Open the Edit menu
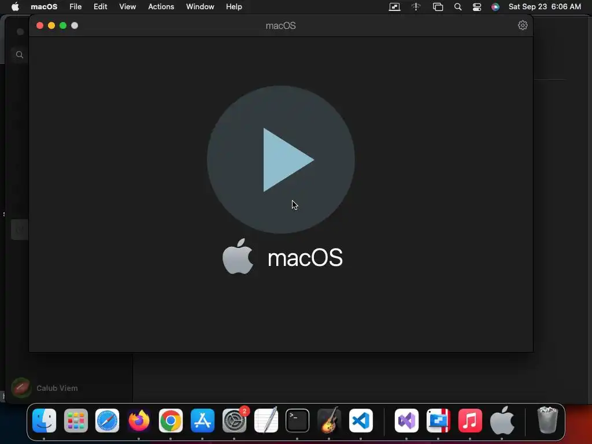 click(101, 7)
